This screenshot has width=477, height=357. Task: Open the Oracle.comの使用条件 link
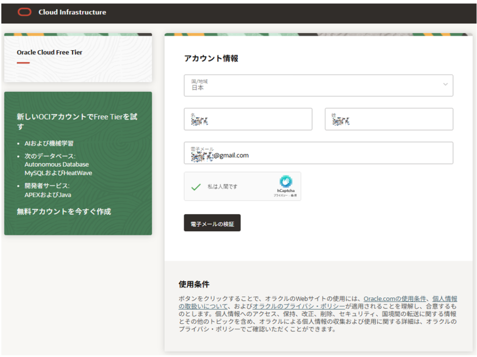395,298
